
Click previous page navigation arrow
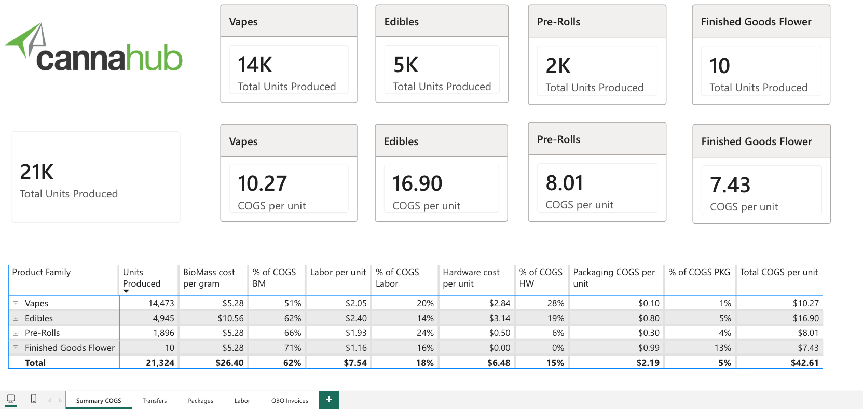click(x=50, y=400)
